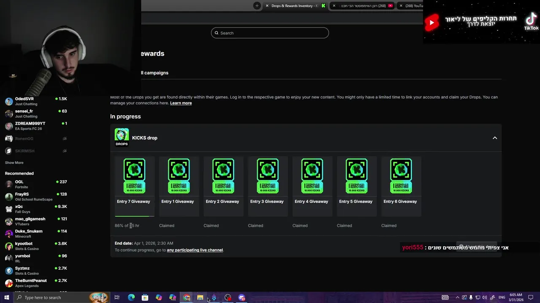Expand followed list with Show More
Screen dimensions: 540x303
[x=14, y=162]
